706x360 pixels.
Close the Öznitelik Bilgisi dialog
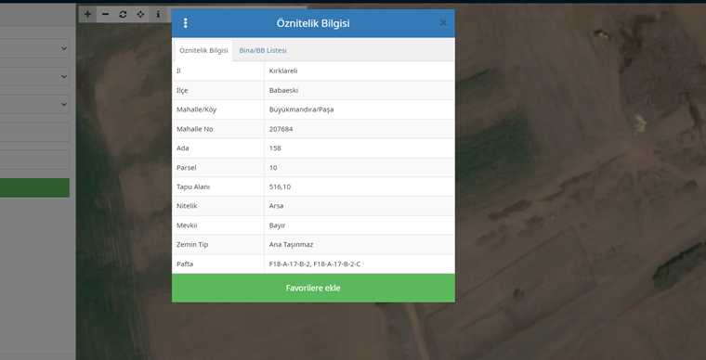click(x=443, y=23)
